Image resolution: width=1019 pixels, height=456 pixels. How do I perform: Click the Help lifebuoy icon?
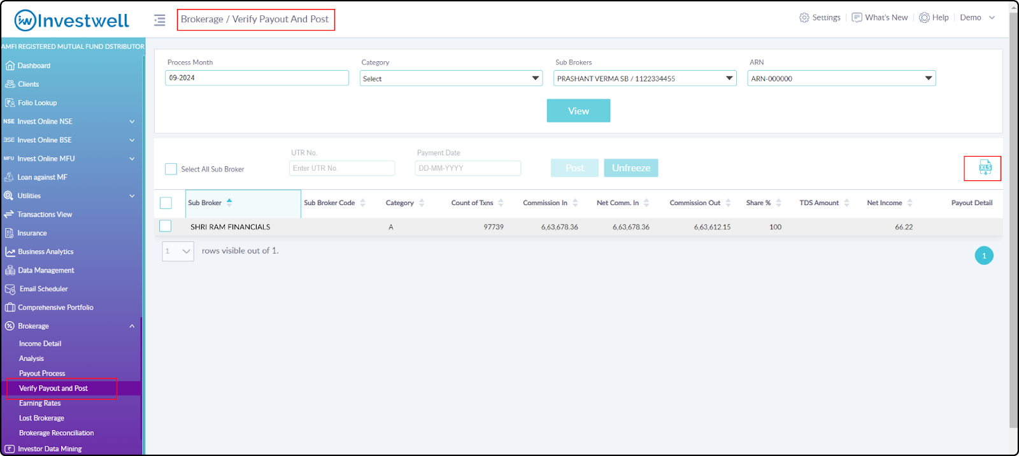tap(924, 18)
